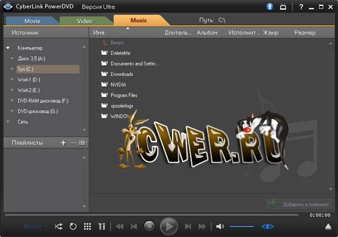The height and width of the screenshot is (237, 338).
Task: Sort by Жанр column header
Action: 276,33
